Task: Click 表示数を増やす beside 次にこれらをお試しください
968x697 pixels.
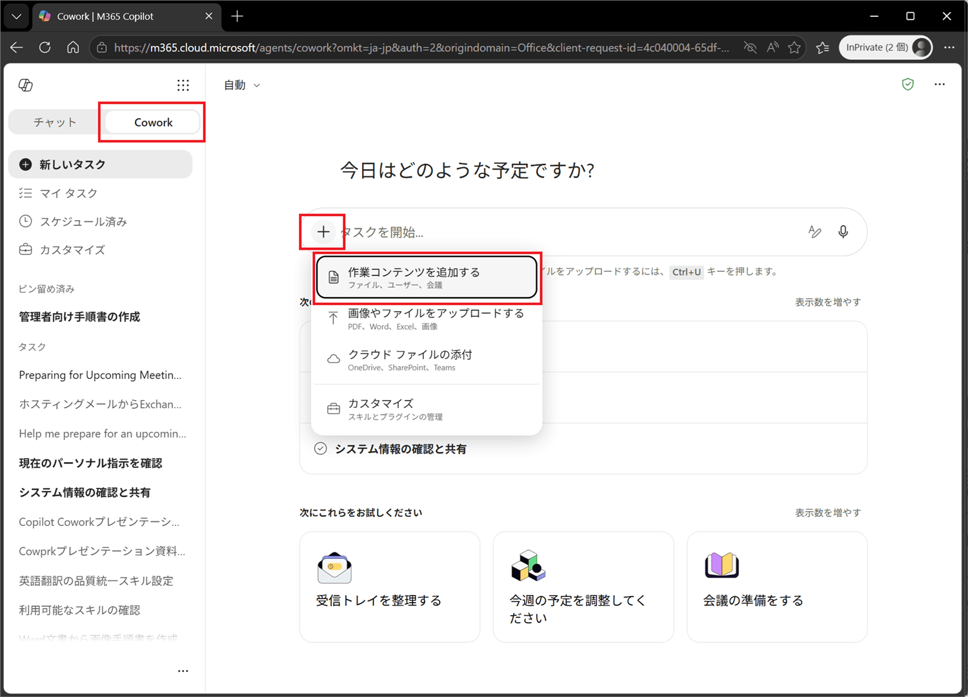Action: [828, 512]
